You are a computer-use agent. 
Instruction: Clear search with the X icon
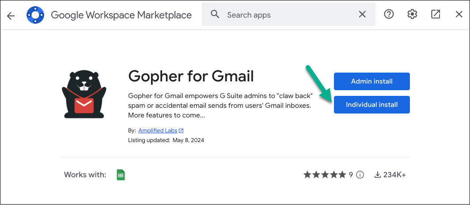coord(362,15)
